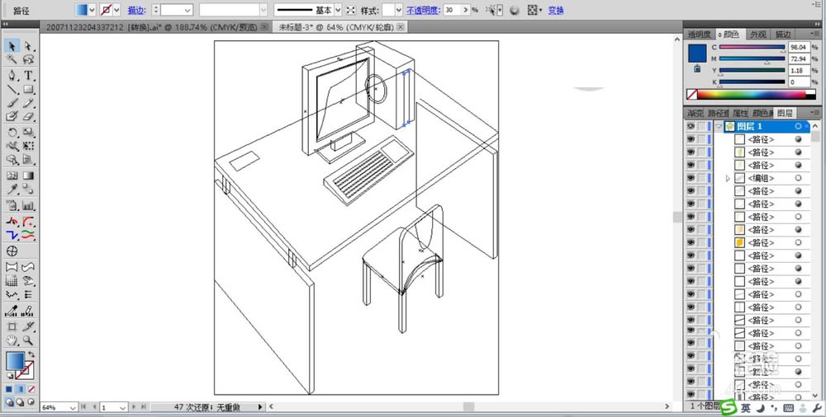The width and height of the screenshot is (826, 417).
Task: Select the Mesh tool
Action: click(x=12, y=176)
